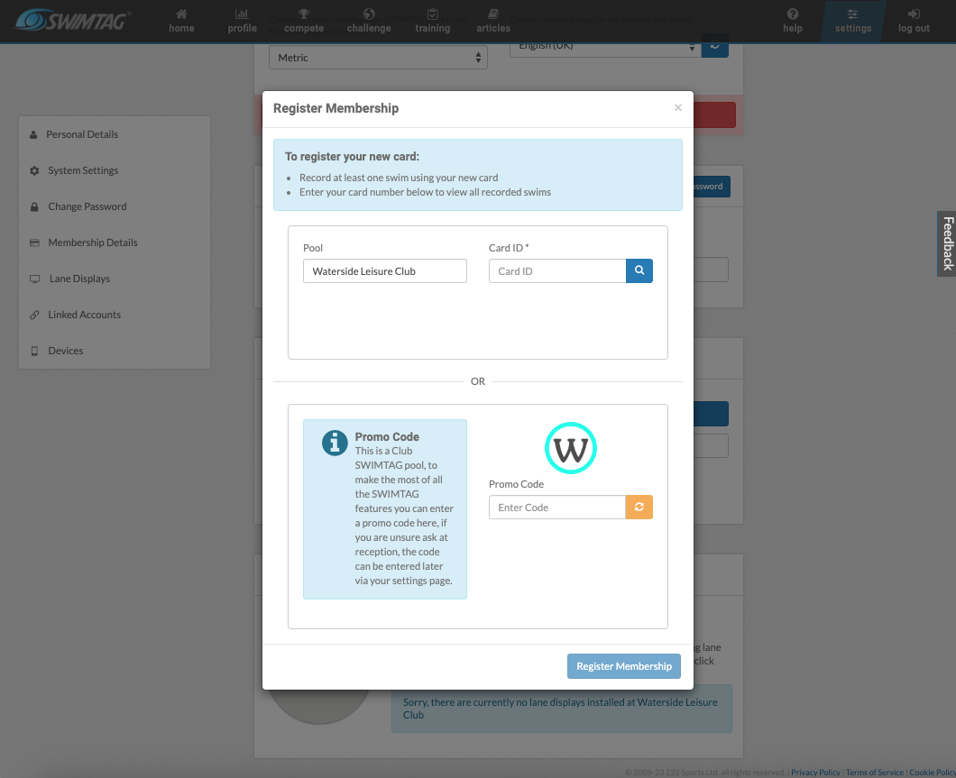Open the compete trophy menu
This screenshot has width=956, height=778.
[304, 21]
